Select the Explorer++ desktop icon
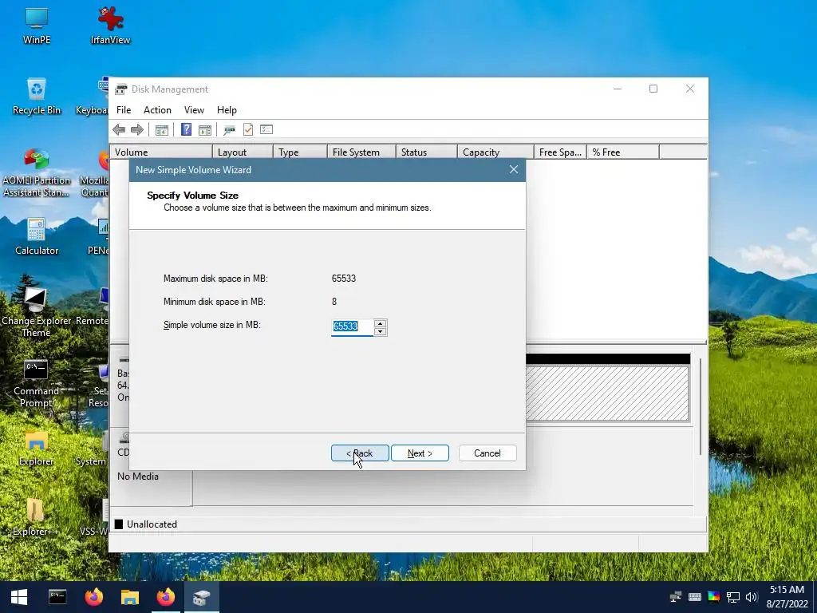Image resolution: width=817 pixels, height=613 pixels. [x=35, y=517]
